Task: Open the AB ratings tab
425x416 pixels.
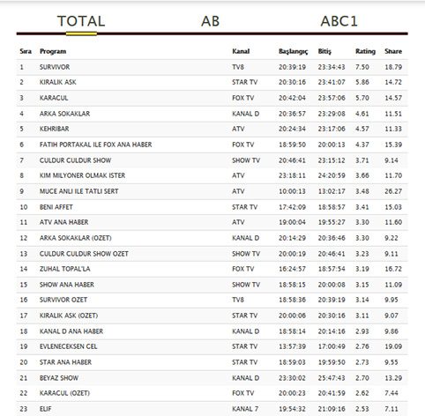Action: point(210,21)
